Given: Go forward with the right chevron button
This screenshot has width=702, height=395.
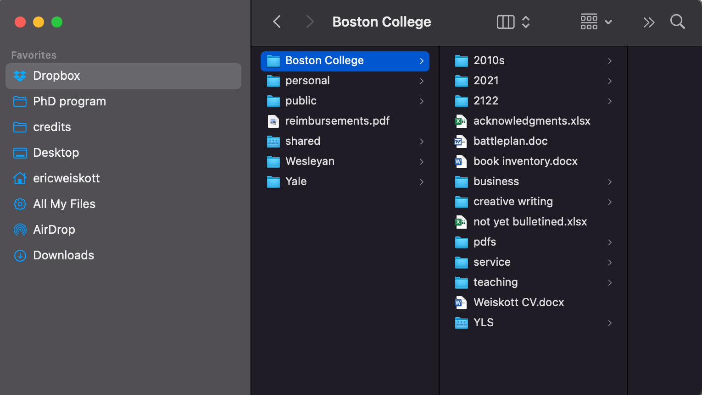Looking at the screenshot, I should pos(310,22).
